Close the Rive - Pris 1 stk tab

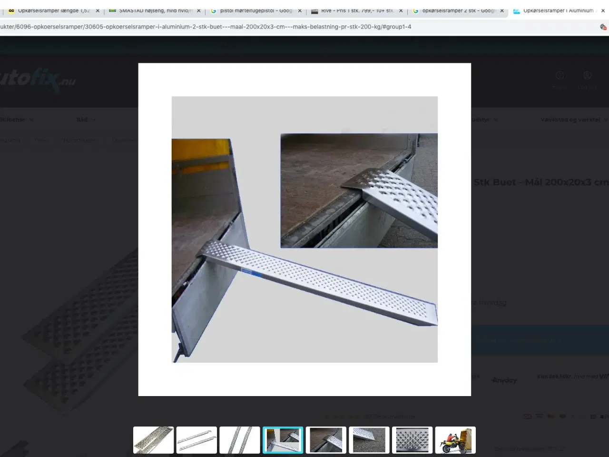click(x=401, y=10)
